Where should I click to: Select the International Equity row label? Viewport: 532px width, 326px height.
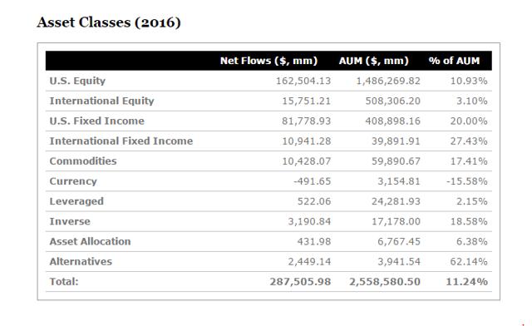pyautogui.click(x=101, y=101)
